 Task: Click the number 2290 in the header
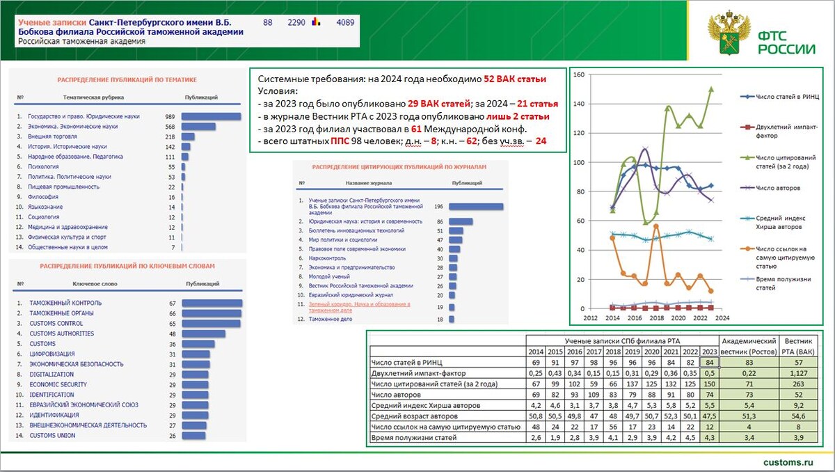click(296, 23)
